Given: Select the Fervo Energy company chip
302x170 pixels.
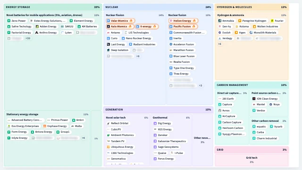Looking at the screenshot, I should pyautogui.click(x=164, y=159).
